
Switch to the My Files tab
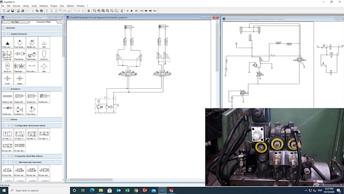point(15,22)
